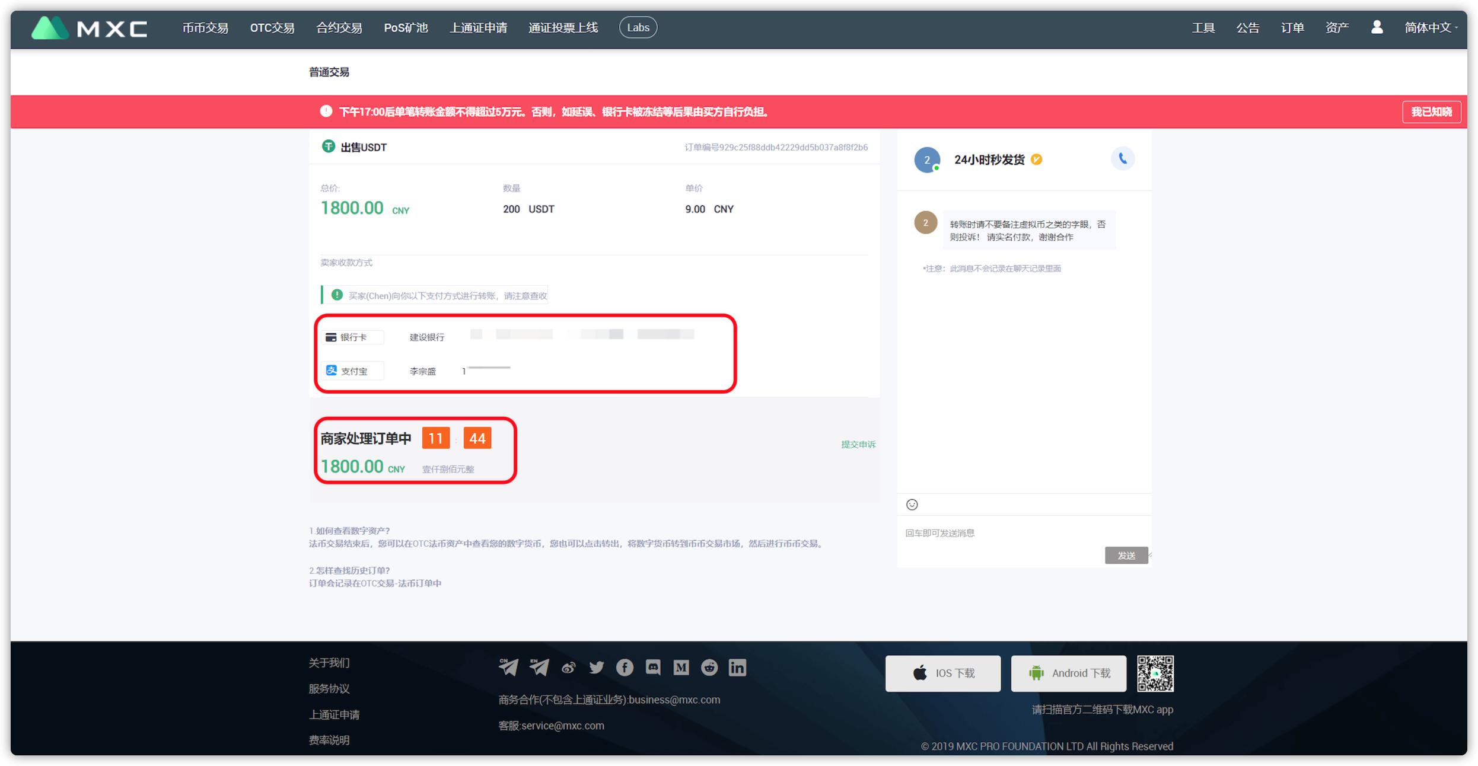Click the verified badge beside 24小时秒发货

1036,159
